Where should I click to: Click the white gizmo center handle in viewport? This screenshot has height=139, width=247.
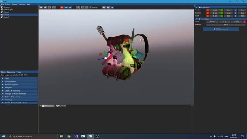[105, 58]
